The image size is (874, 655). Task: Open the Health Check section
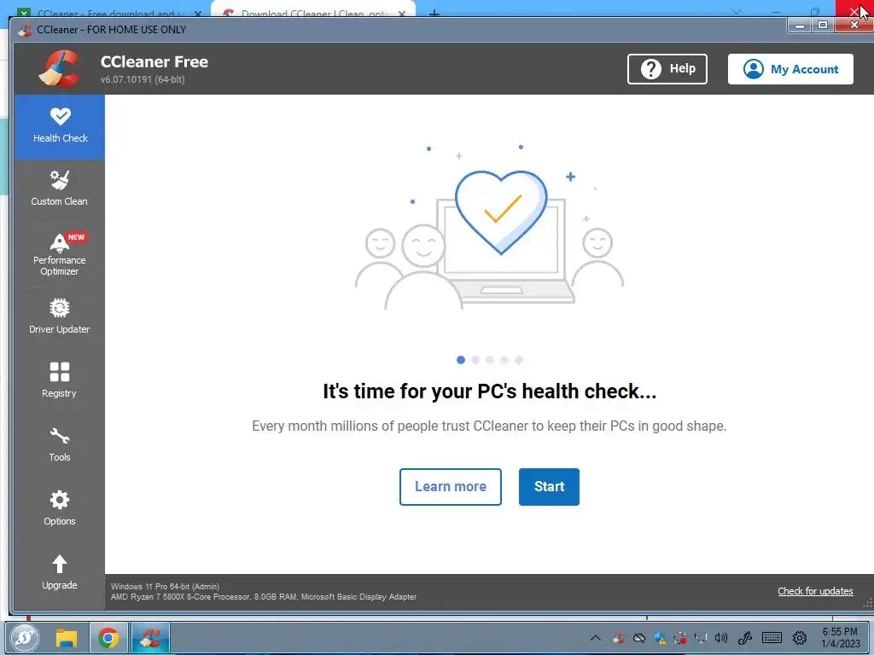tap(60, 126)
